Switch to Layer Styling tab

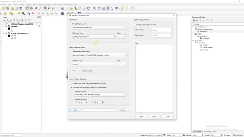point(197,132)
